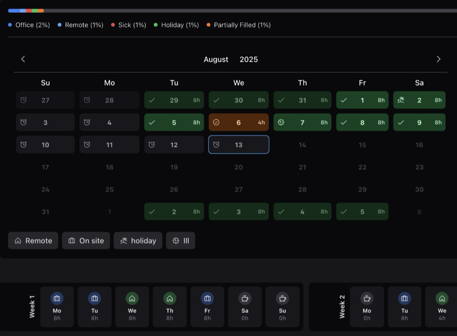Go to the previous month
457x336 pixels.
pyautogui.click(x=23, y=59)
